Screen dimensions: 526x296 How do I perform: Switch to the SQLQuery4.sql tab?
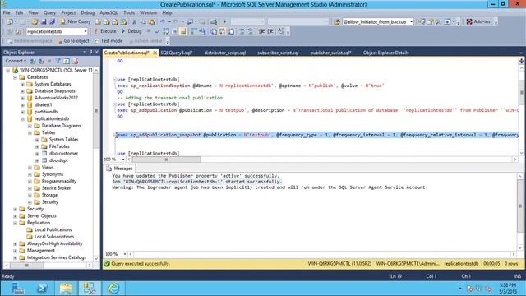pos(177,53)
